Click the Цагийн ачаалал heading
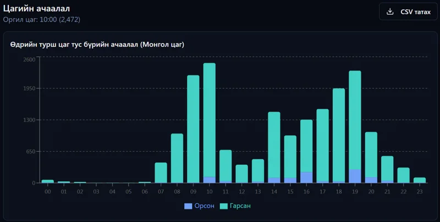440x222 pixels. (x=36, y=9)
